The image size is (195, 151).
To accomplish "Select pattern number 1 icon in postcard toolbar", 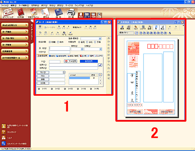I will [x=141, y=33].
